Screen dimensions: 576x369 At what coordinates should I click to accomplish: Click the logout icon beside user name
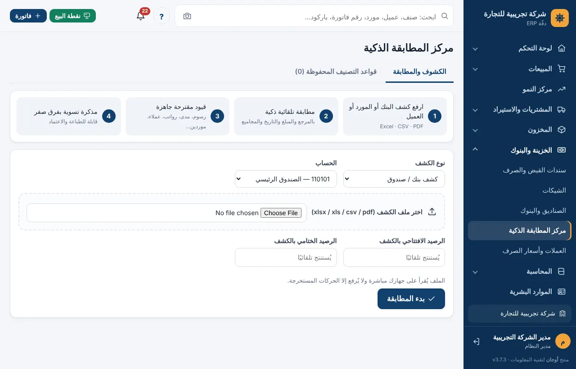tap(476, 342)
